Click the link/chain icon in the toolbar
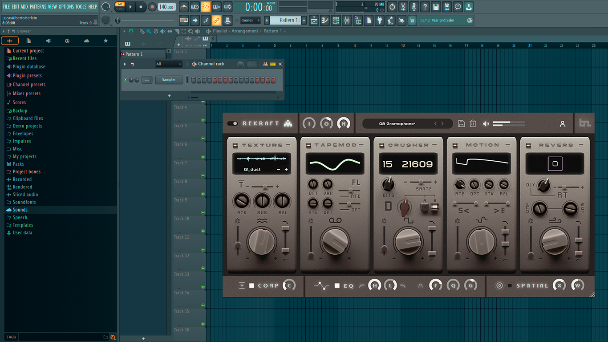 click(216, 20)
